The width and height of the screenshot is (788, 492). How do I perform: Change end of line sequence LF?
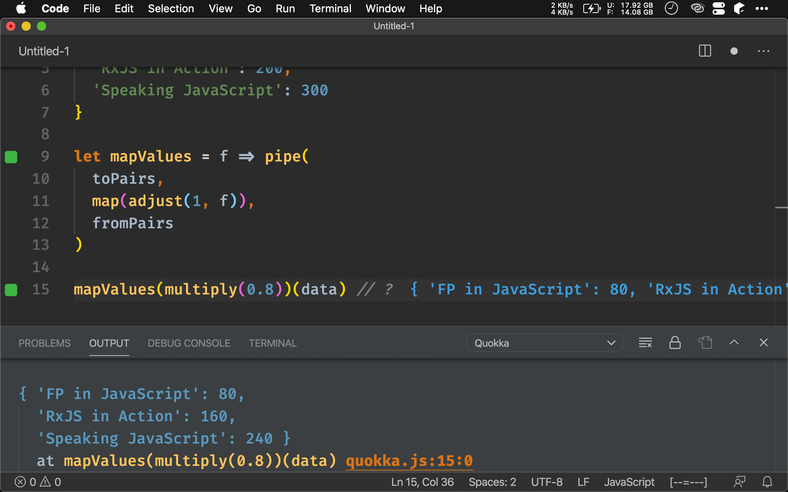pyautogui.click(x=583, y=482)
